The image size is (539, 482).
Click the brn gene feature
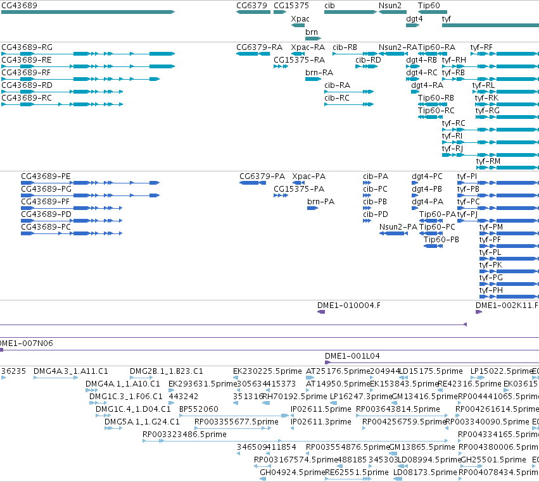[x=313, y=39]
